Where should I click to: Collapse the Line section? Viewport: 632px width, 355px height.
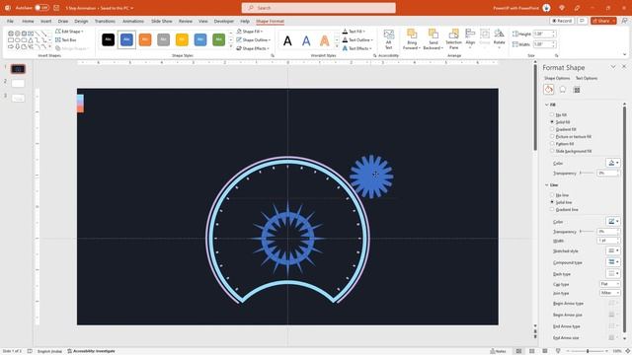tap(547, 185)
